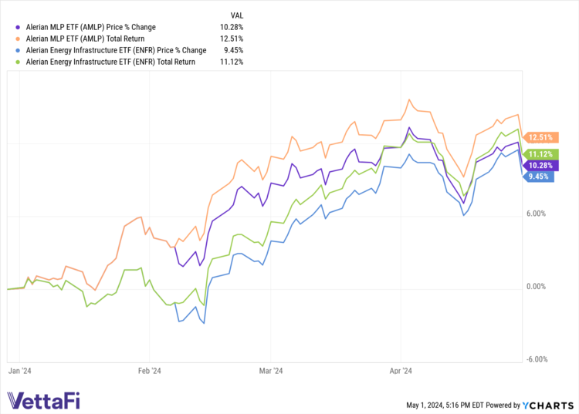Click the VAL column header
The height and width of the screenshot is (414, 579).
237,15
